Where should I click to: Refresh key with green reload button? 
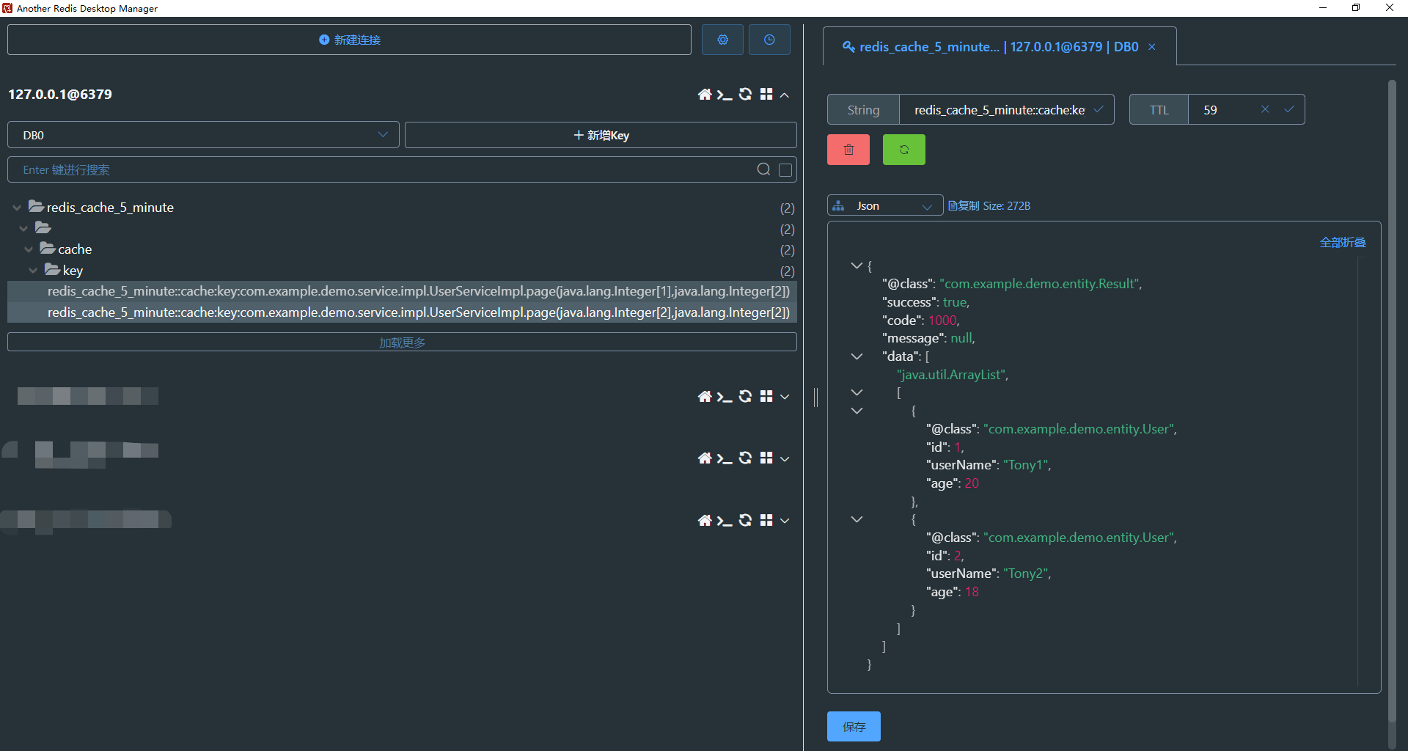[904, 150]
